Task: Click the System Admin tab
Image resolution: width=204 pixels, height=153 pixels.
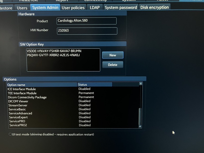Action: tap(45, 8)
